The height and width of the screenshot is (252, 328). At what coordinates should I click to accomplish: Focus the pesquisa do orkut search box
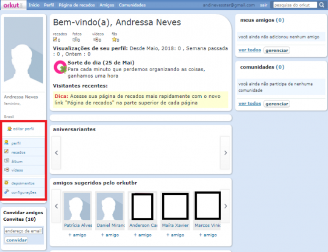tap(295, 5)
